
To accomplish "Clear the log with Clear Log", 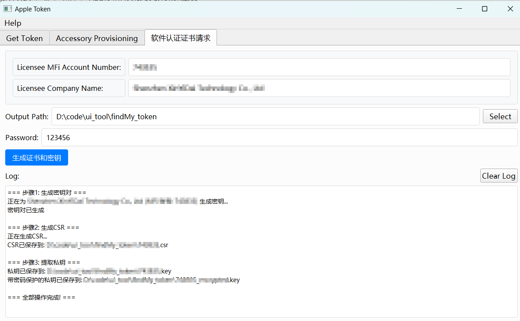I will click(499, 176).
